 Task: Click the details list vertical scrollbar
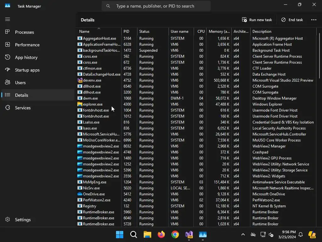pyautogui.click(x=319, y=55)
